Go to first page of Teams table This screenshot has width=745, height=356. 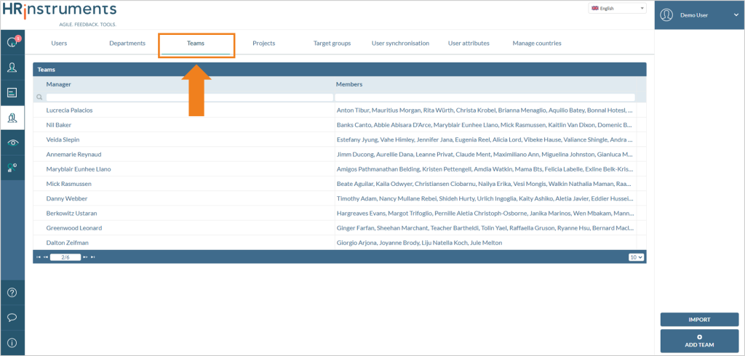point(39,256)
